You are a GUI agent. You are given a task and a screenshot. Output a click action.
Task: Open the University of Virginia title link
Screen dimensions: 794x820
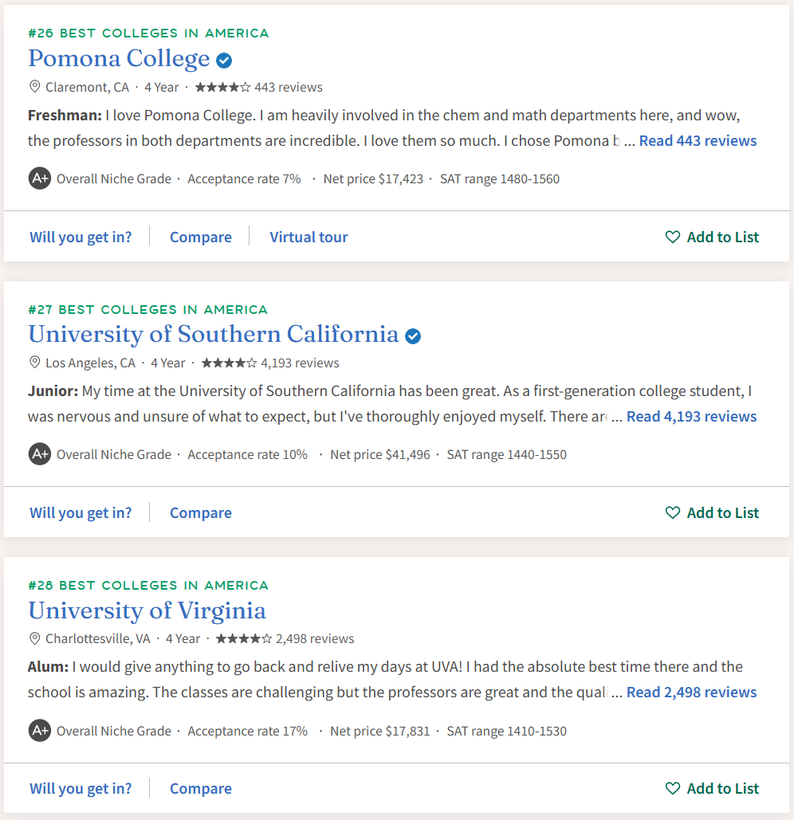147,610
